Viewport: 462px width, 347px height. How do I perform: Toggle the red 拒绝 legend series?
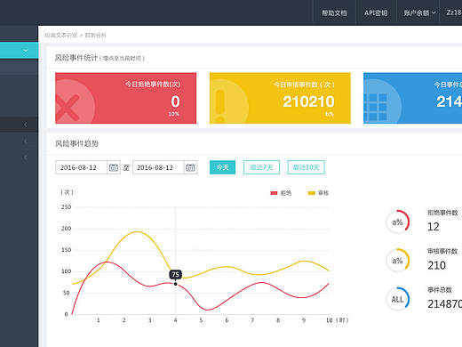point(281,193)
